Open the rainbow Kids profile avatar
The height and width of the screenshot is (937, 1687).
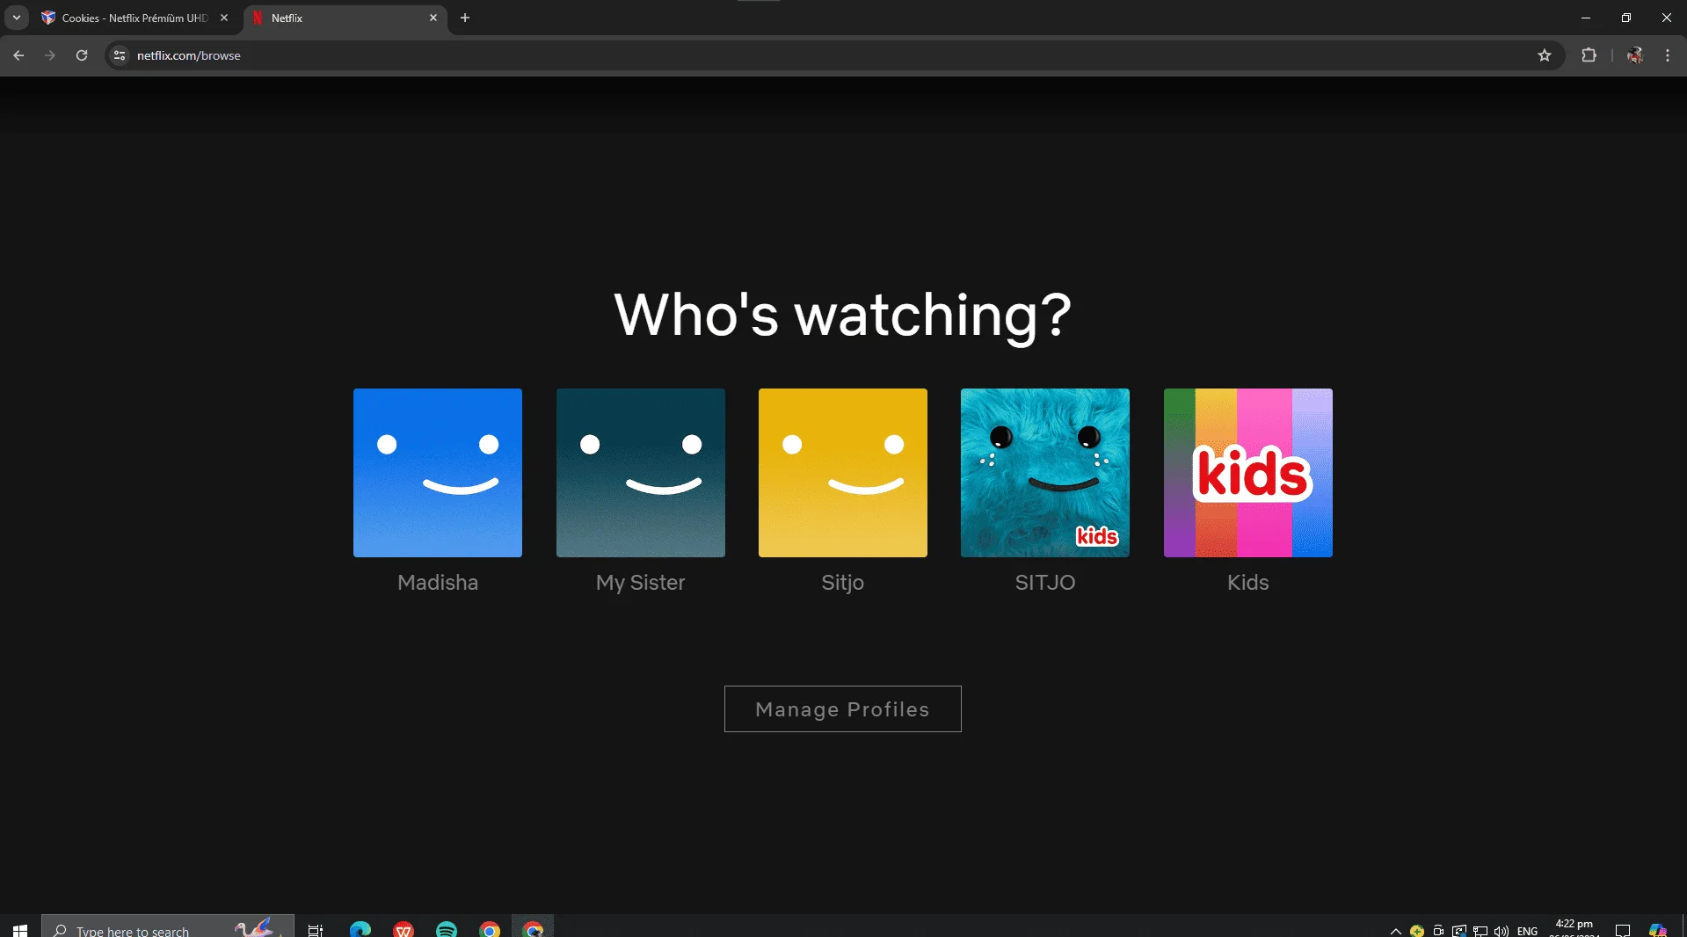[x=1248, y=473]
